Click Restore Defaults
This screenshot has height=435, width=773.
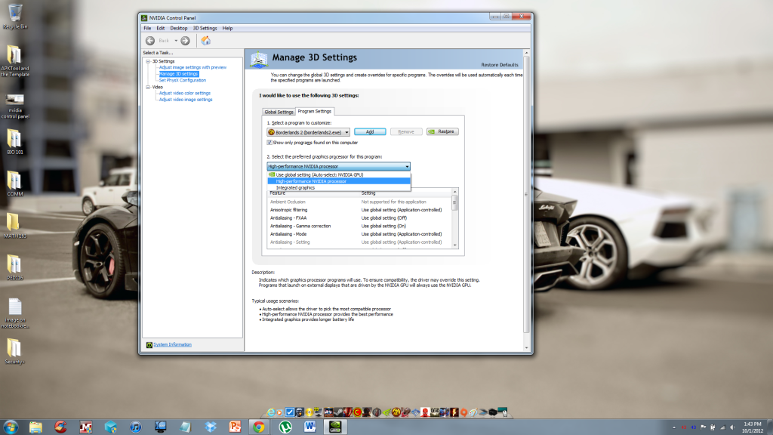[500, 65]
